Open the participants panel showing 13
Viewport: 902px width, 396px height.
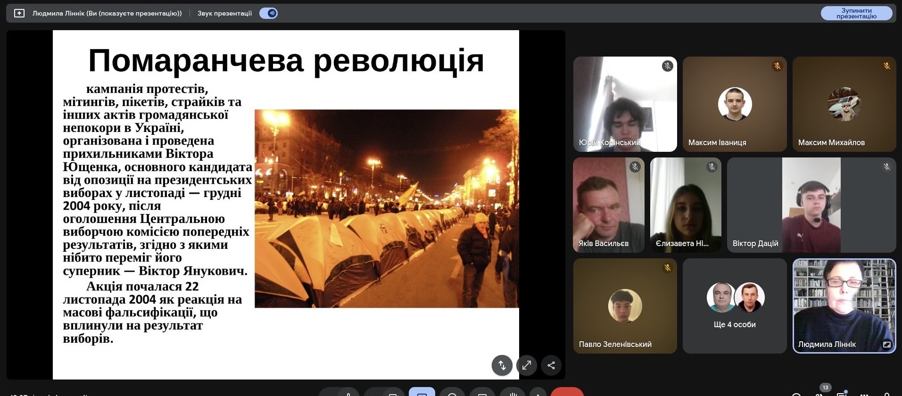pos(822,392)
